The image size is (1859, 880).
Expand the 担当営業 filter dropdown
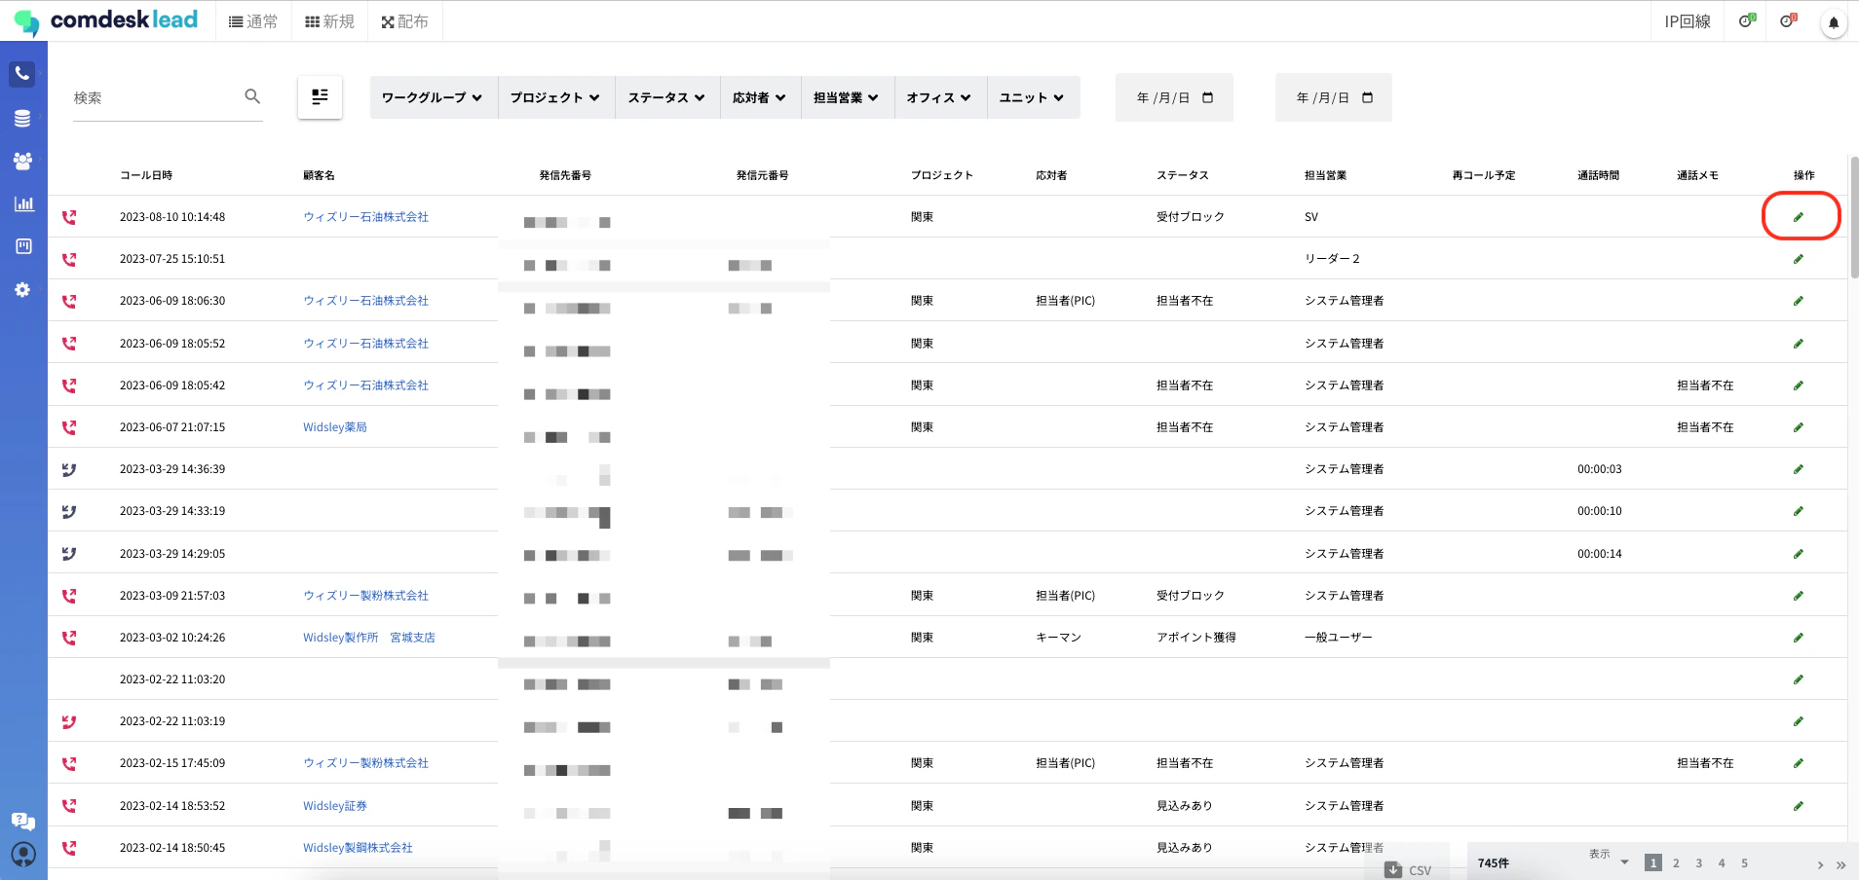[848, 97]
